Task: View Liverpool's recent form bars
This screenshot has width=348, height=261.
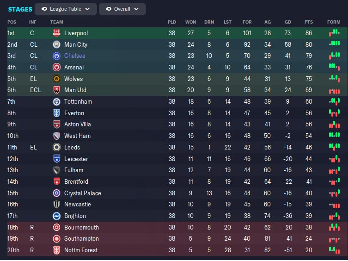Action: pos(334,33)
